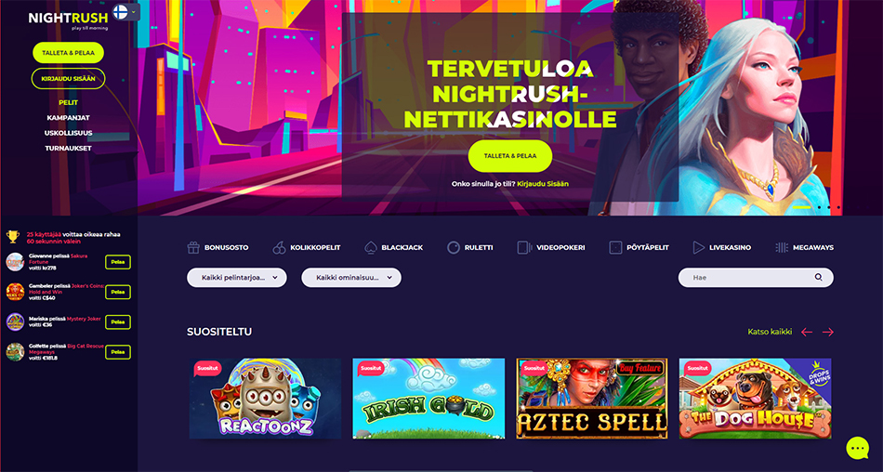The image size is (883, 472).
Task: Click the Ruletti roulette icon
Action: (454, 247)
